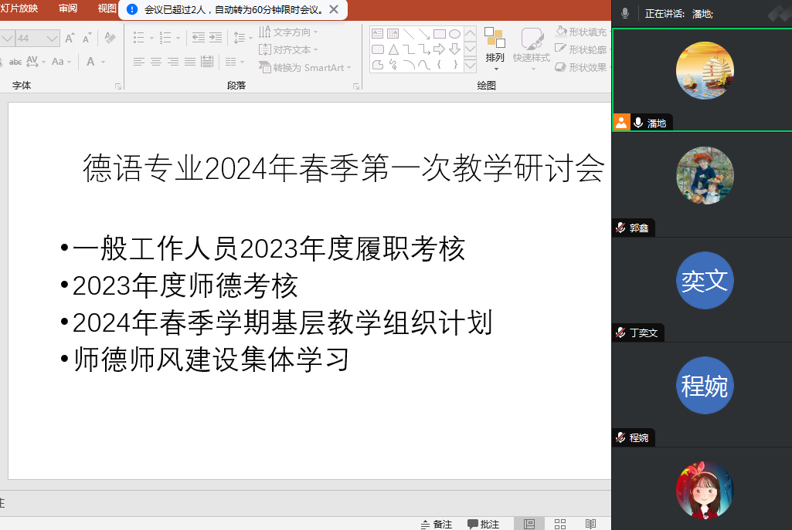The width and height of the screenshot is (792, 530).
Task: Open the 审阅 (Review) ribbon tab
Action: (x=68, y=8)
